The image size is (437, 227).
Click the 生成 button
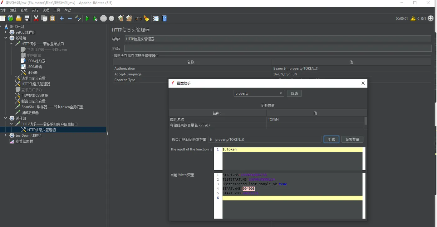coord(331,140)
